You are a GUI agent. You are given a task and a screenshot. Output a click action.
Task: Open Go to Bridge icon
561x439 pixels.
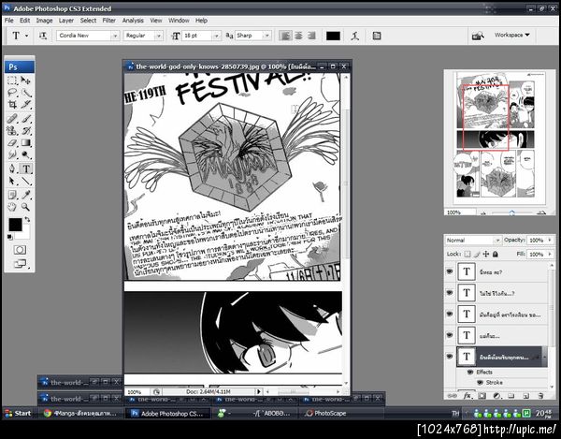(x=478, y=36)
